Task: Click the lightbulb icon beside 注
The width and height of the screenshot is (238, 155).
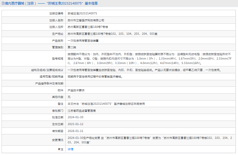Action: pyautogui.click(x=59, y=149)
